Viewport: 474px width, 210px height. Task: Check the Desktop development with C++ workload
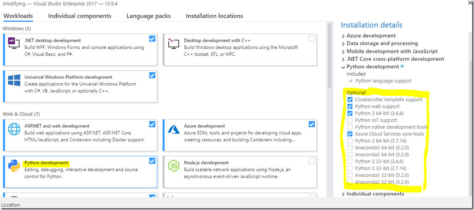point(312,39)
